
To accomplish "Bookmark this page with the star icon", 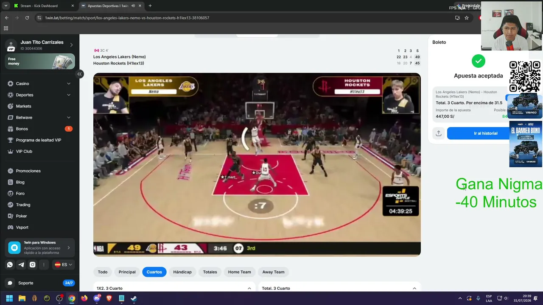I will [x=467, y=18].
